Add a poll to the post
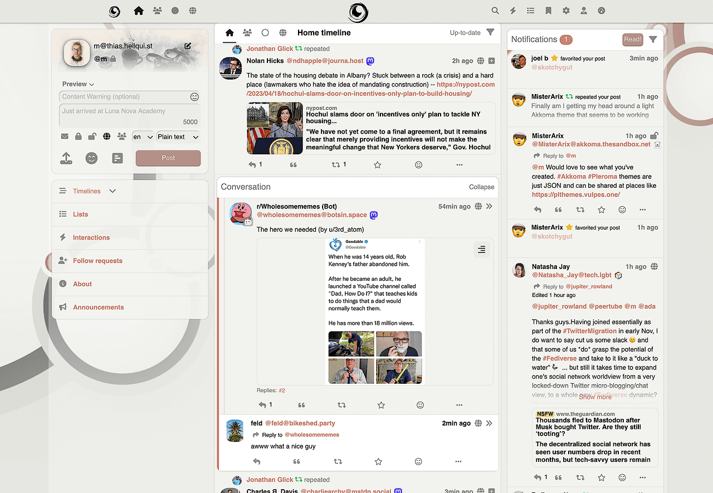The height and width of the screenshot is (493, 713). pos(117,158)
